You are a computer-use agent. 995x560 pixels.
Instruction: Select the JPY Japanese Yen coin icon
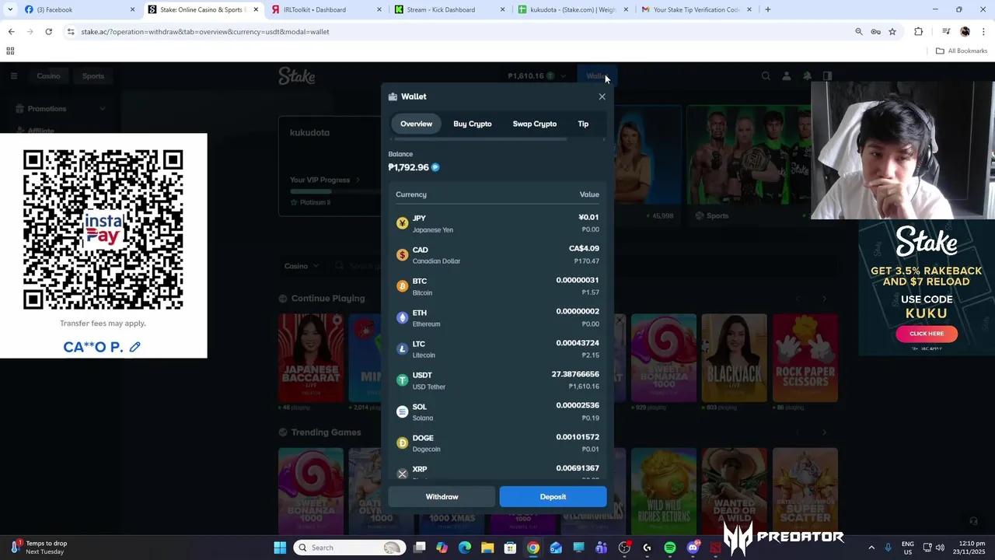pos(402,223)
